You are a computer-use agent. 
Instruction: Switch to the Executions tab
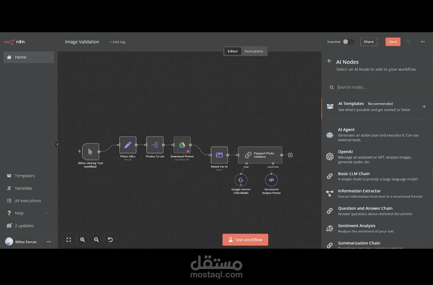(254, 51)
